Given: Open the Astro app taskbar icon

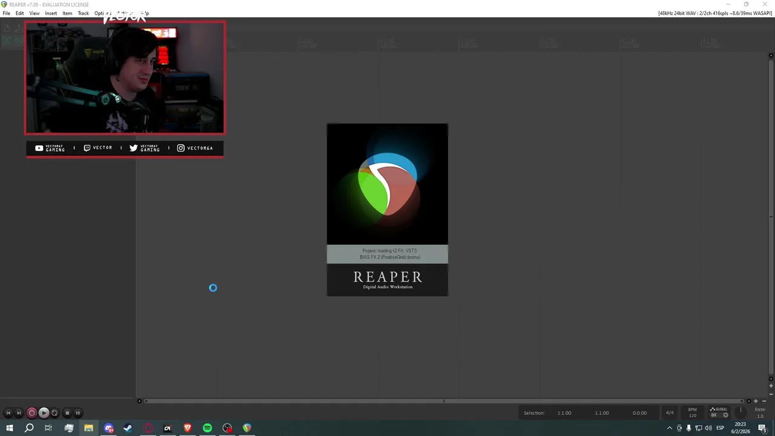Looking at the screenshot, I should (x=168, y=428).
